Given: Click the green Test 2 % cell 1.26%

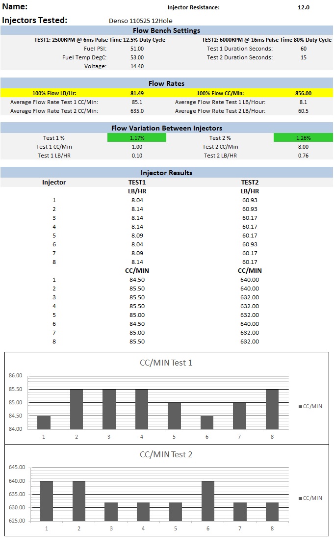Looking at the screenshot, I should pyautogui.click(x=304, y=138).
